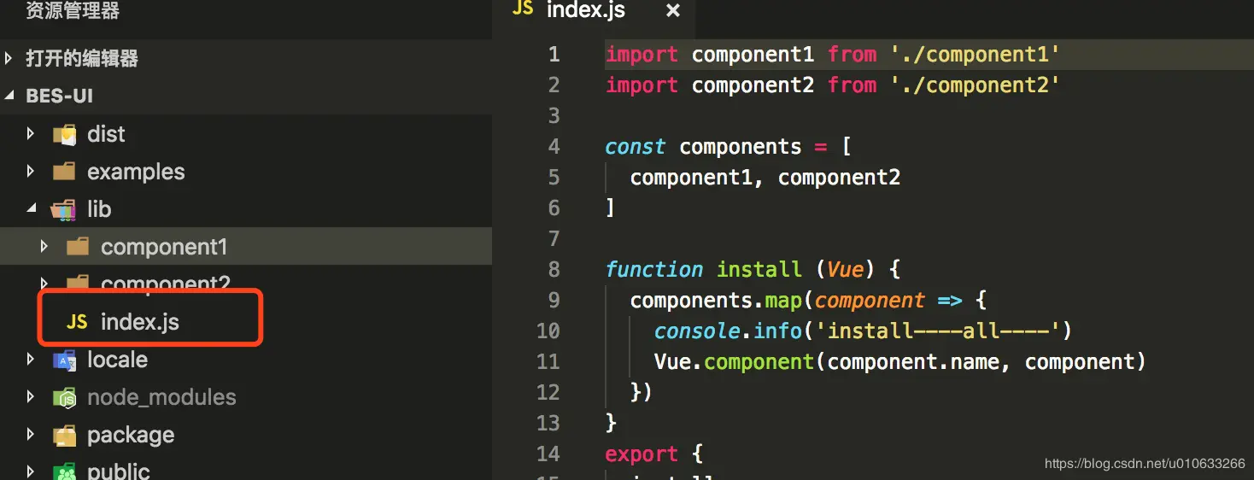Click the component1 folder icon
Viewport: 1254px width, 480px height.
(78, 247)
